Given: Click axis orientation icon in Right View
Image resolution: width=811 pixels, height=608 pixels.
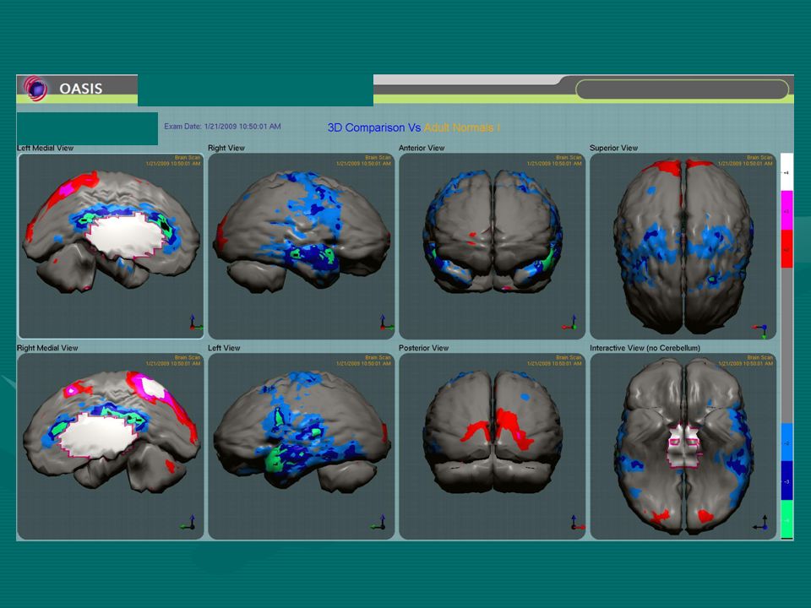Looking at the screenshot, I should (x=386, y=323).
